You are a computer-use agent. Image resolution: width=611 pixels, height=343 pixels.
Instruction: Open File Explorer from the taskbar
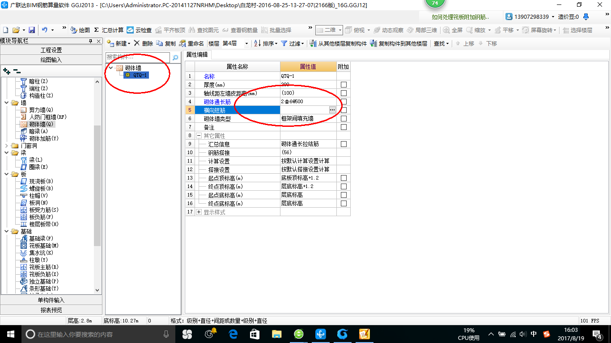[x=276, y=334]
